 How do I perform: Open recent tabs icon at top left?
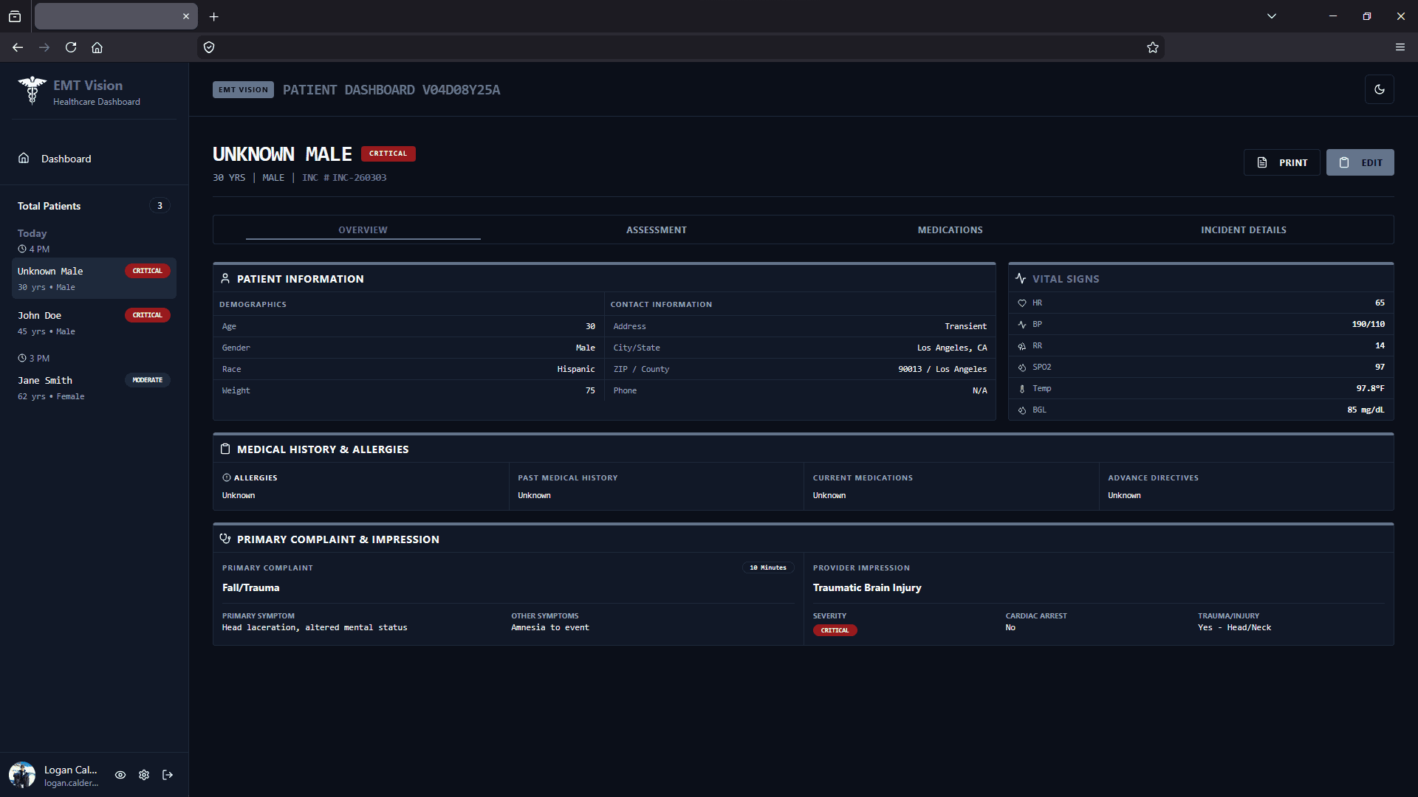(x=15, y=16)
